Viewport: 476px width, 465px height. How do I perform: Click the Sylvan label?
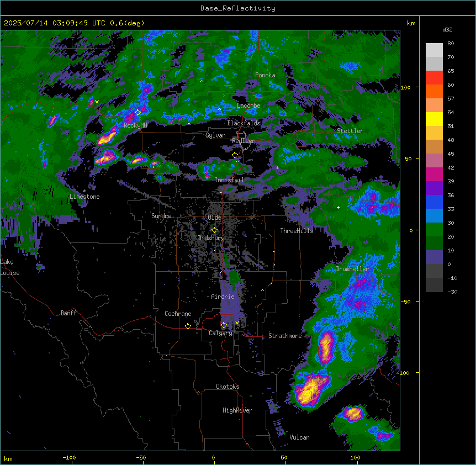(215, 135)
